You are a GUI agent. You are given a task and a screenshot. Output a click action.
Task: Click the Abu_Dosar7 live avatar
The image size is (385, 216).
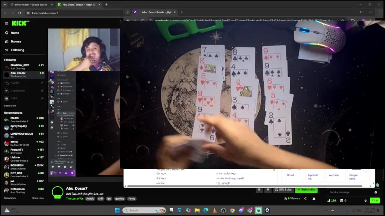57,192
